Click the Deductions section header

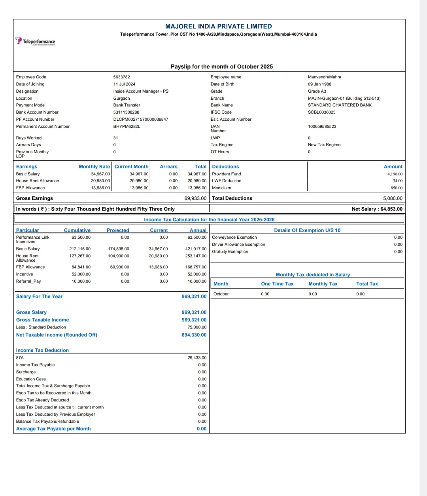pyautogui.click(x=225, y=167)
